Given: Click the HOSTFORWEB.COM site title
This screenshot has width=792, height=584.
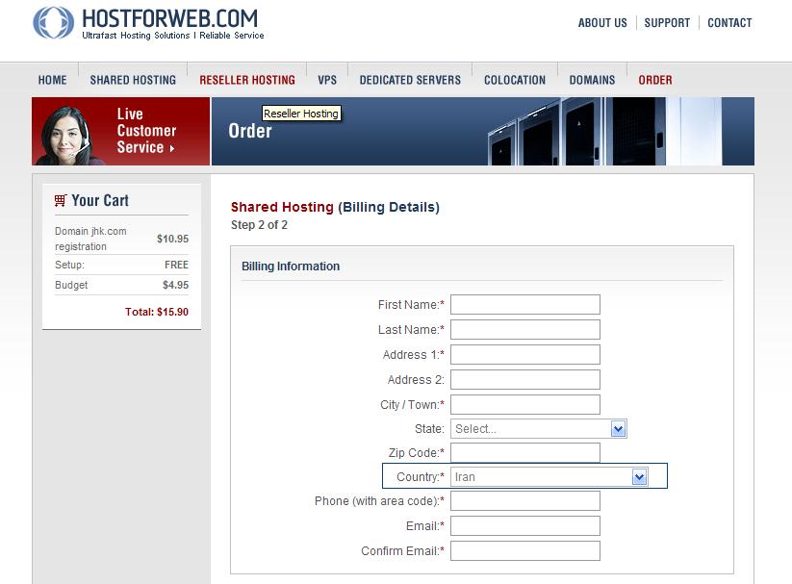Looking at the screenshot, I should [x=169, y=18].
